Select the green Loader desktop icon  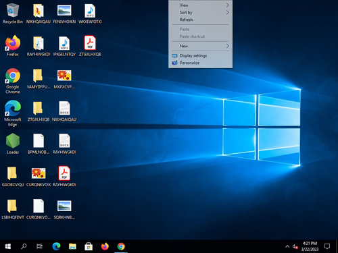coord(13,144)
